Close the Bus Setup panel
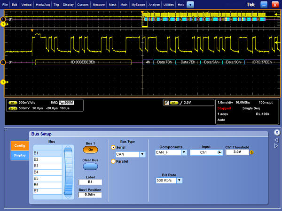This screenshot has height=211, width=282. 277,132
